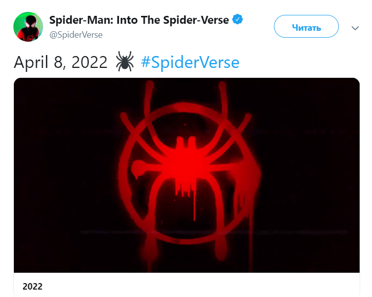Click the empty white area right of the "2022" caption
372x297 pixels.
[198, 286]
